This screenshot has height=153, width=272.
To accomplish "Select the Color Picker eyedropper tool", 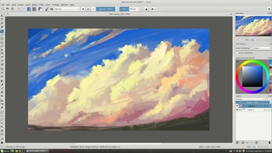I will [2, 85].
